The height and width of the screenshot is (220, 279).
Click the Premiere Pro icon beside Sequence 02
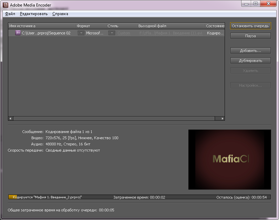(x=18, y=33)
